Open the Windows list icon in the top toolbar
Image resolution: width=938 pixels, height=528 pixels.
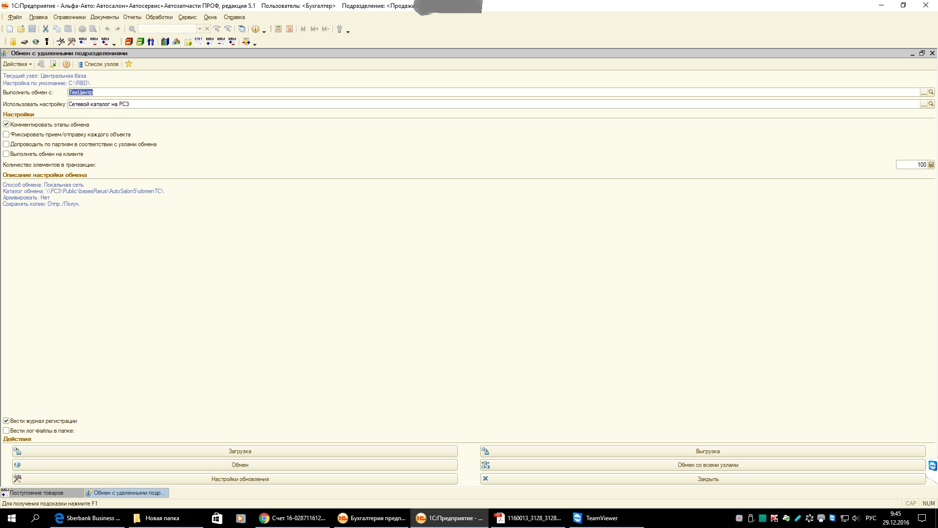click(x=242, y=29)
